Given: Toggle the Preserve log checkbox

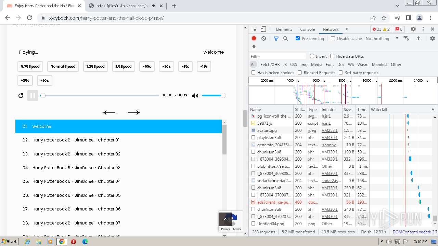Looking at the screenshot, I should tap(298, 38).
